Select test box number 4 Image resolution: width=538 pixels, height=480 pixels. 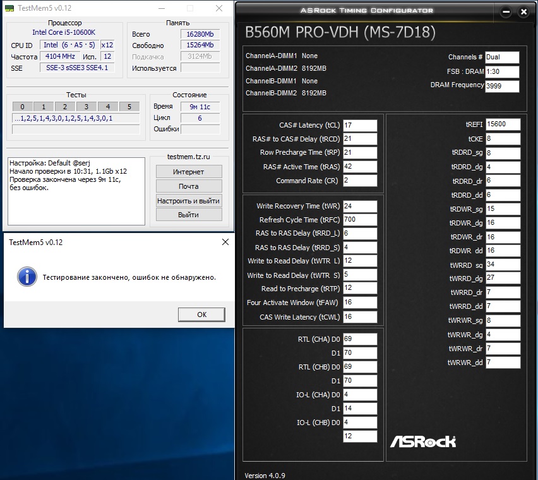(x=108, y=107)
